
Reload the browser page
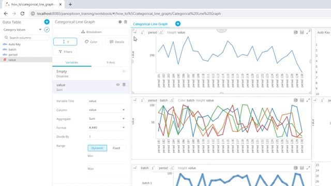point(22,13)
